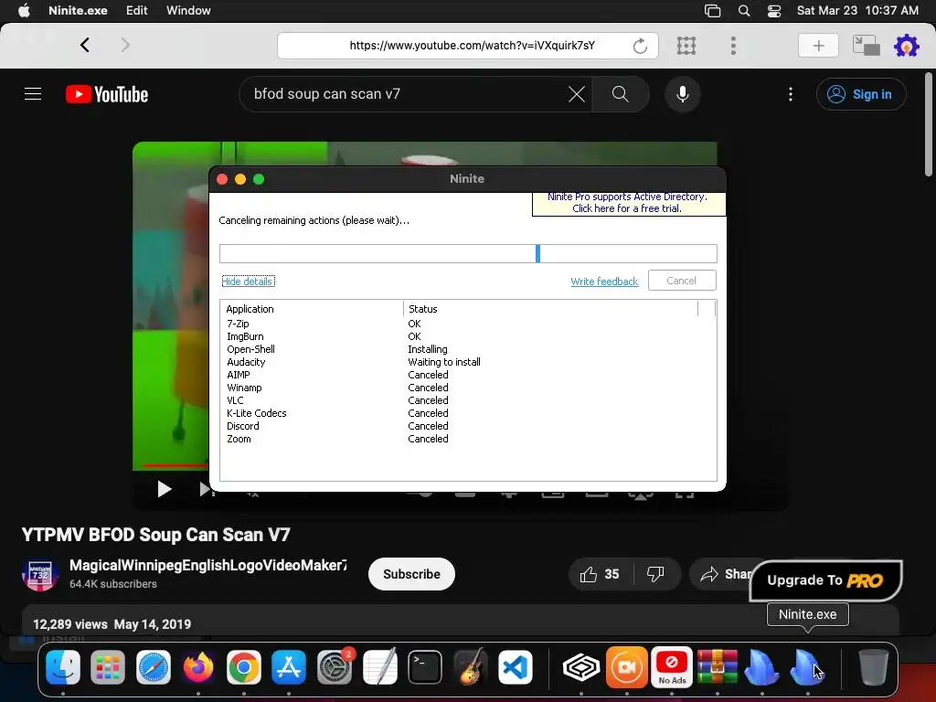The width and height of the screenshot is (936, 702).
Task: Go to the YouTube home logo
Action: click(107, 94)
